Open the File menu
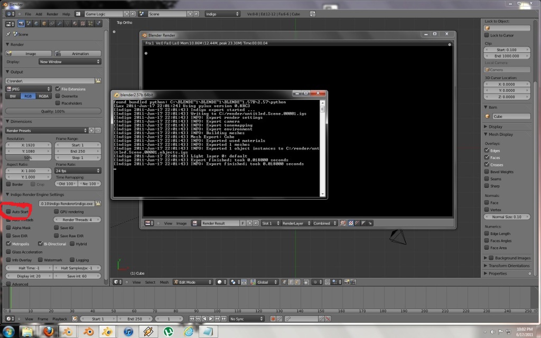This screenshot has height=338, width=541. click(x=27, y=14)
